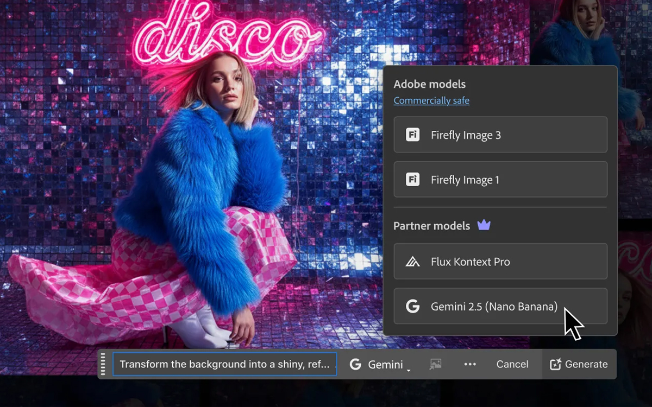Click the Flux Kontext Pro triangle icon

click(412, 261)
